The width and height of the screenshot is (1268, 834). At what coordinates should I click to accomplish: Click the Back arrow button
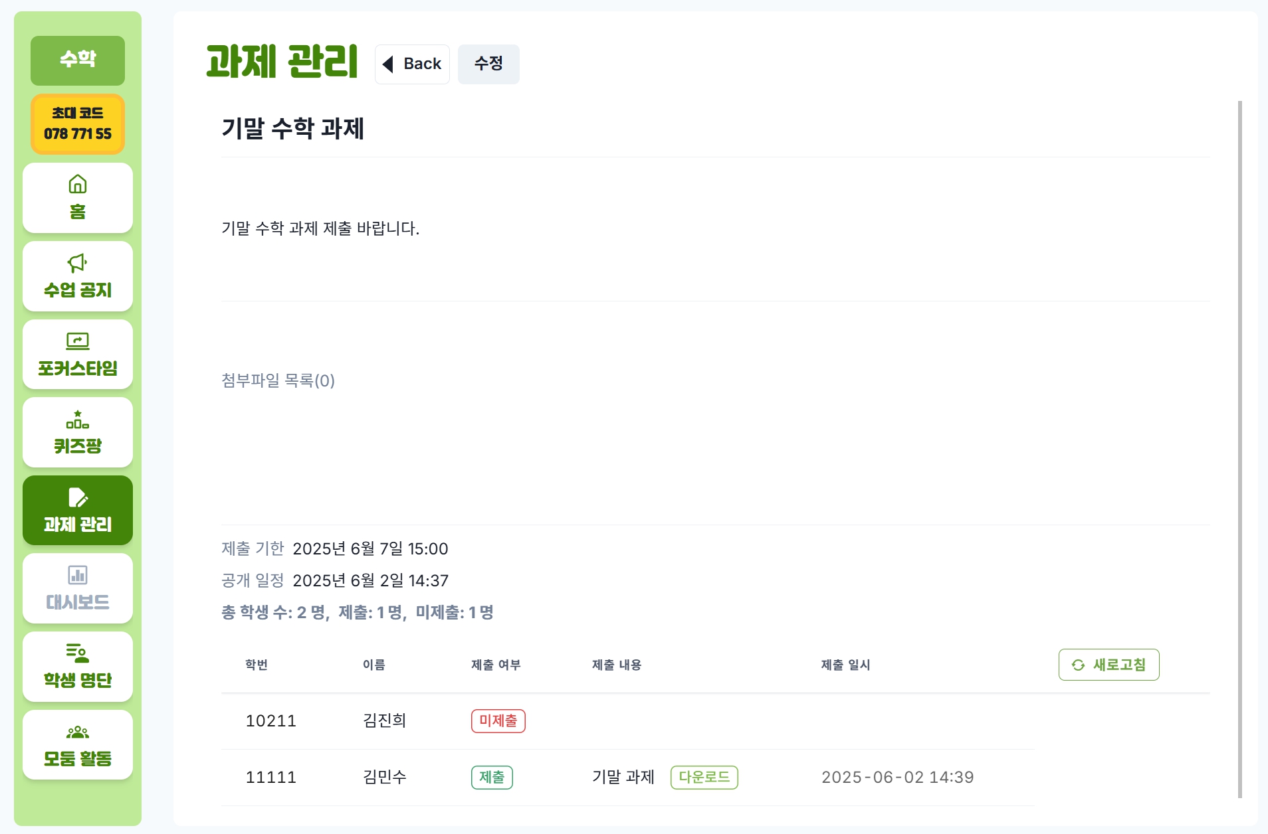click(412, 64)
